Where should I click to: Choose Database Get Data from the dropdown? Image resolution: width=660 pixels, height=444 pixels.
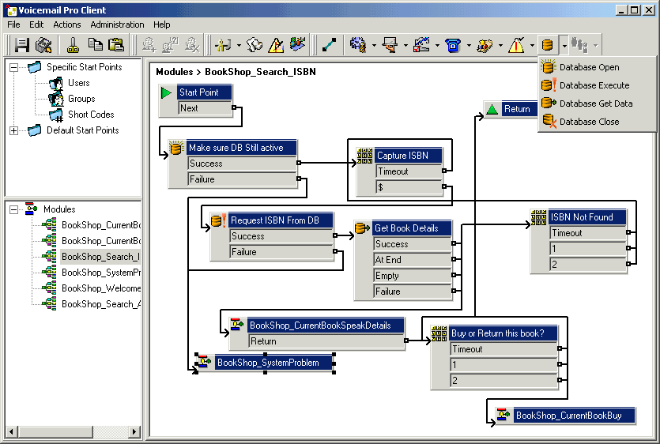click(x=595, y=103)
